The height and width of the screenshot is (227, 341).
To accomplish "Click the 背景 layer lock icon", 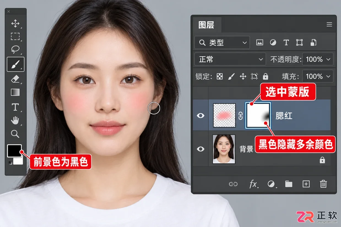I will (322, 160).
